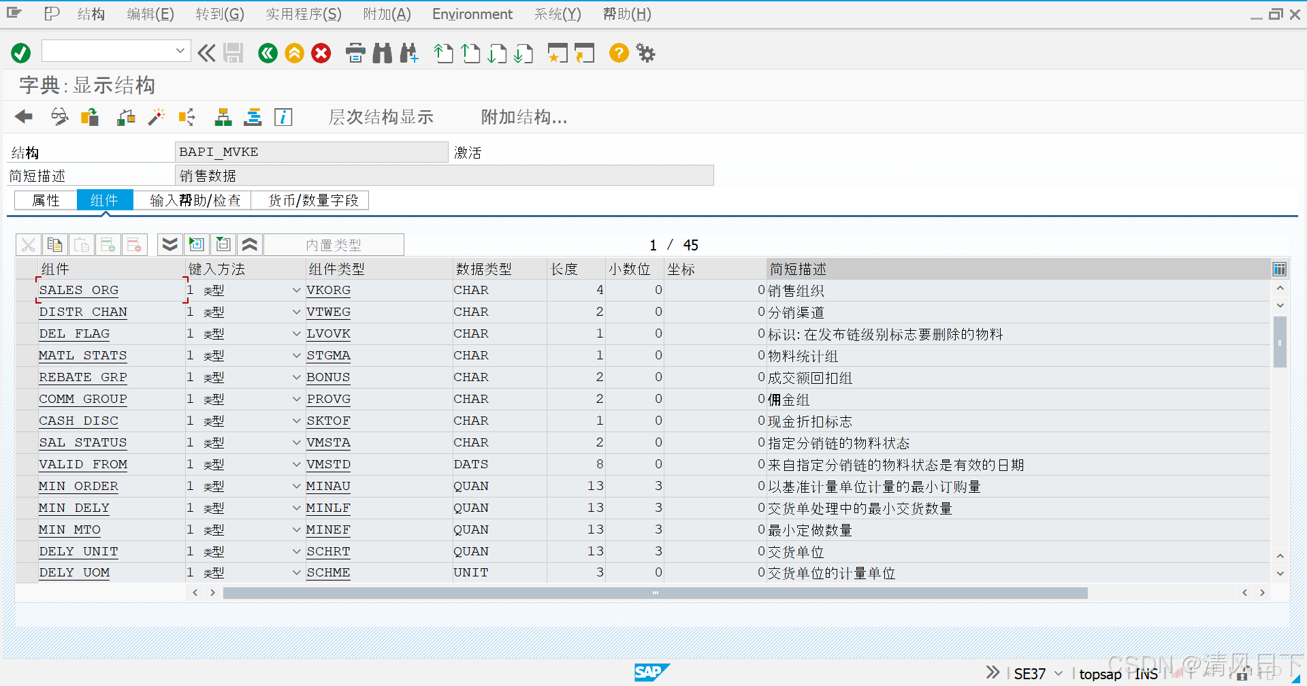
Task: Copy selected component rows
Action: tap(55, 244)
